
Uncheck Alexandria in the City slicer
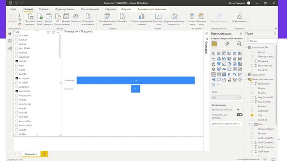(17, 91)
